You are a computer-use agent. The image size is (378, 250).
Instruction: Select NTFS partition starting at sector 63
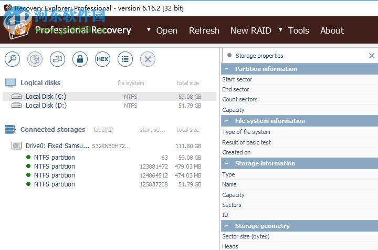pyautogui.click(x=109, y=157)
